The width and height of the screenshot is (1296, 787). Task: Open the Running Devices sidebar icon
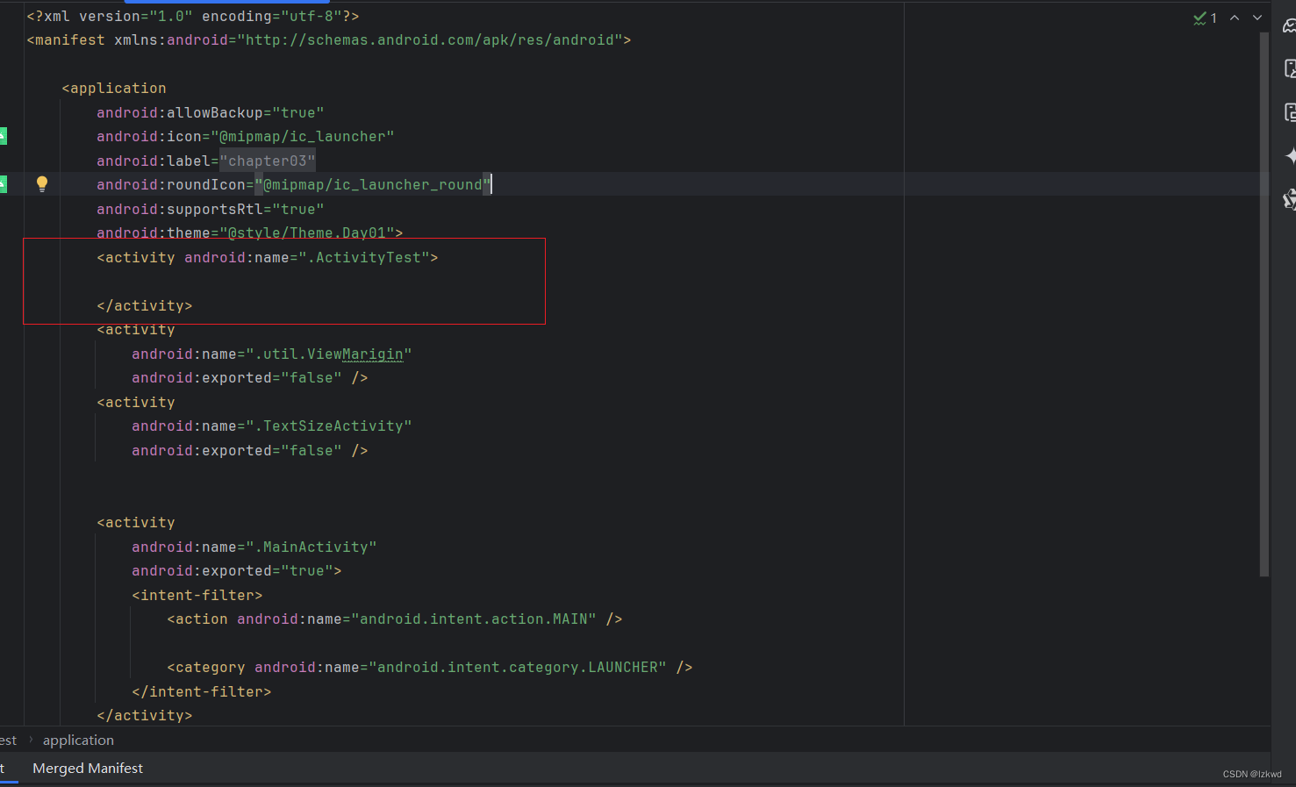(1290, 68)
